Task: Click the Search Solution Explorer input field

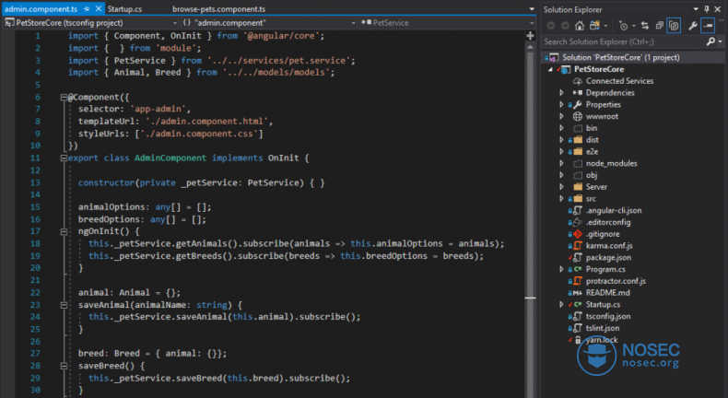Action: tap(624, 41)
